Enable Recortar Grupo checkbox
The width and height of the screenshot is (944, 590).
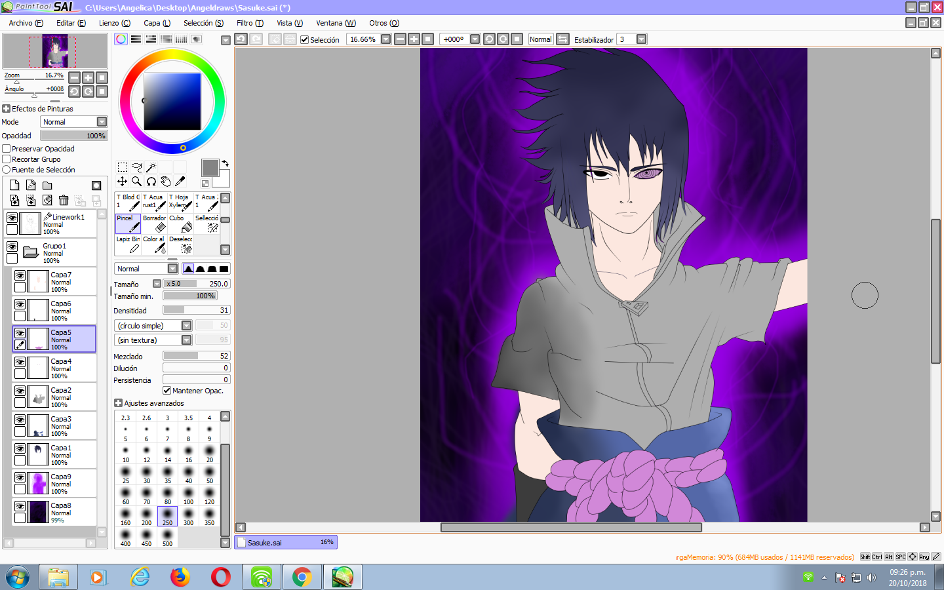click(7, 159)
